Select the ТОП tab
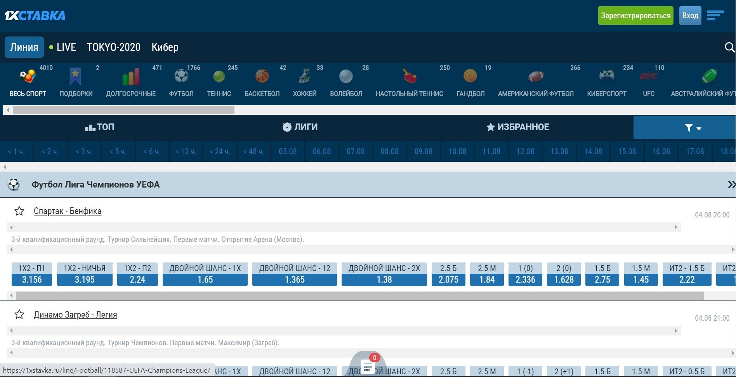Image resolution: width=736 pixels, height=377 pixels. [100, 127]
